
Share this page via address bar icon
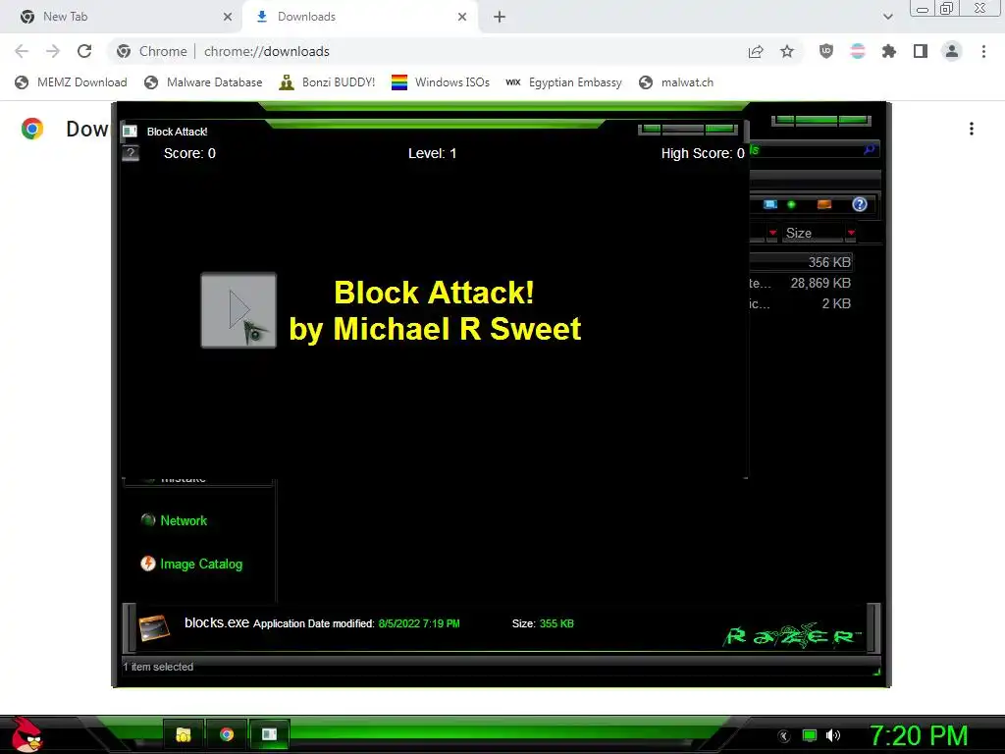(756, 51)
